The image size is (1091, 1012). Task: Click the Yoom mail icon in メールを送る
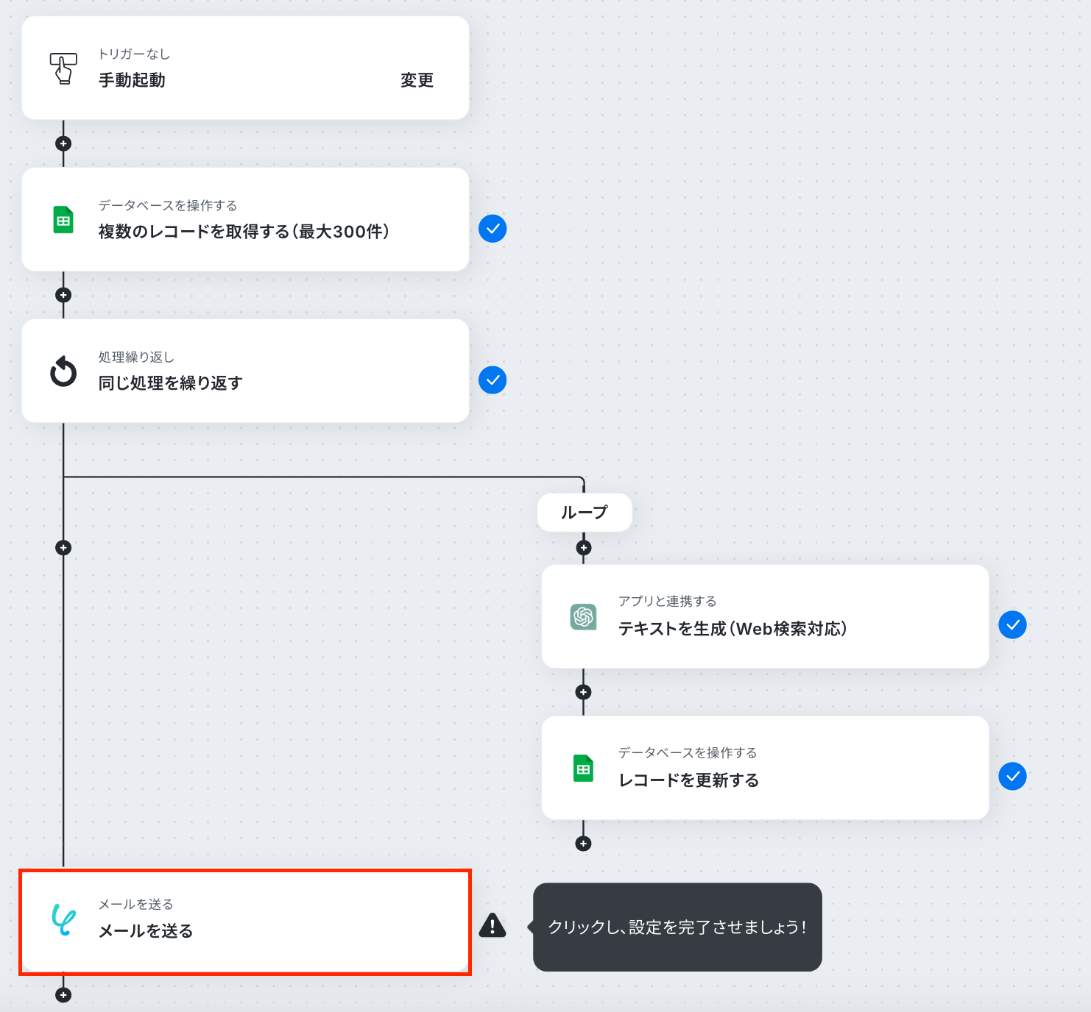(63, 919)
